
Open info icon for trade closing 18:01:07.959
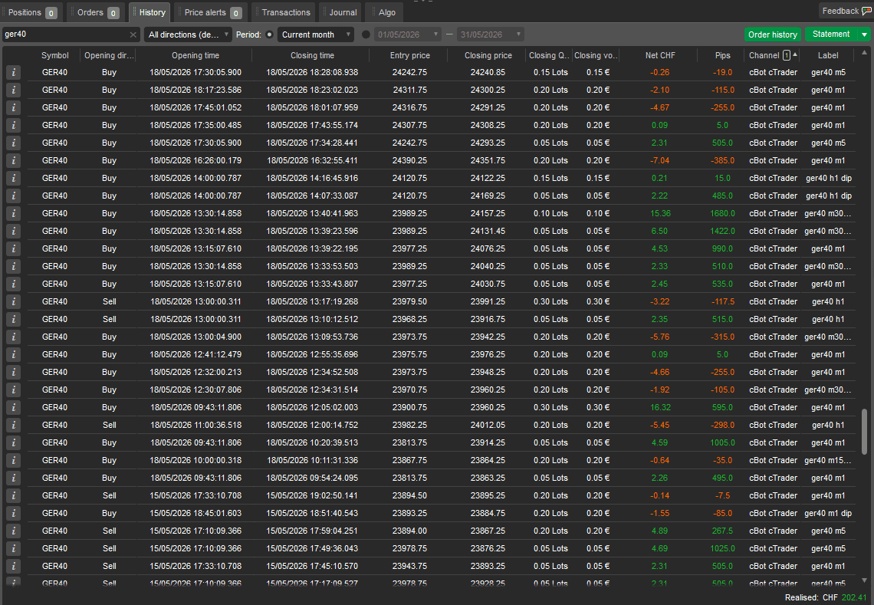[x=13, y=107]
